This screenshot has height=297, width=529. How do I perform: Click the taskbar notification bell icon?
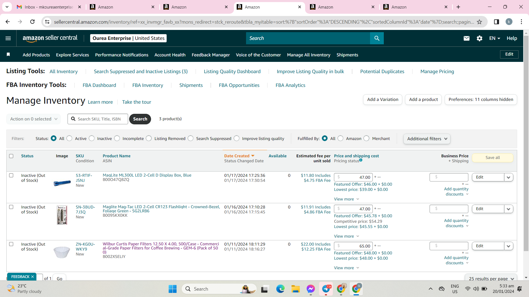(x=520, y=289)
